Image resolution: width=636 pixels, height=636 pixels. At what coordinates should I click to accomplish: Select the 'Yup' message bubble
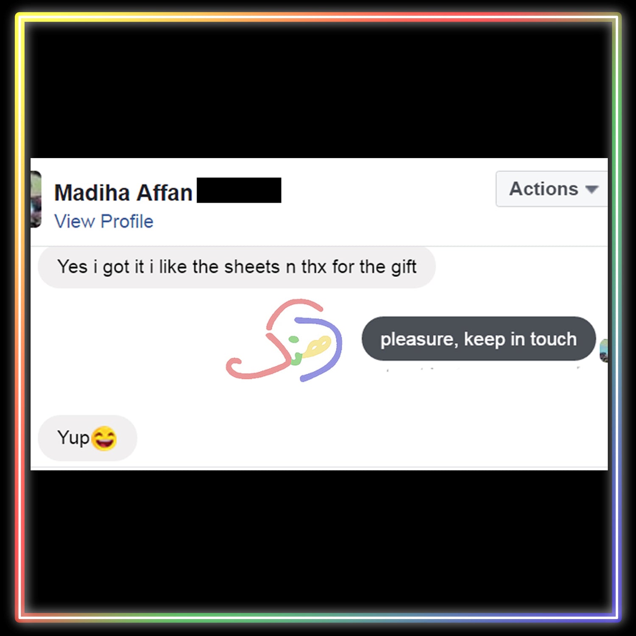(87, 438)
